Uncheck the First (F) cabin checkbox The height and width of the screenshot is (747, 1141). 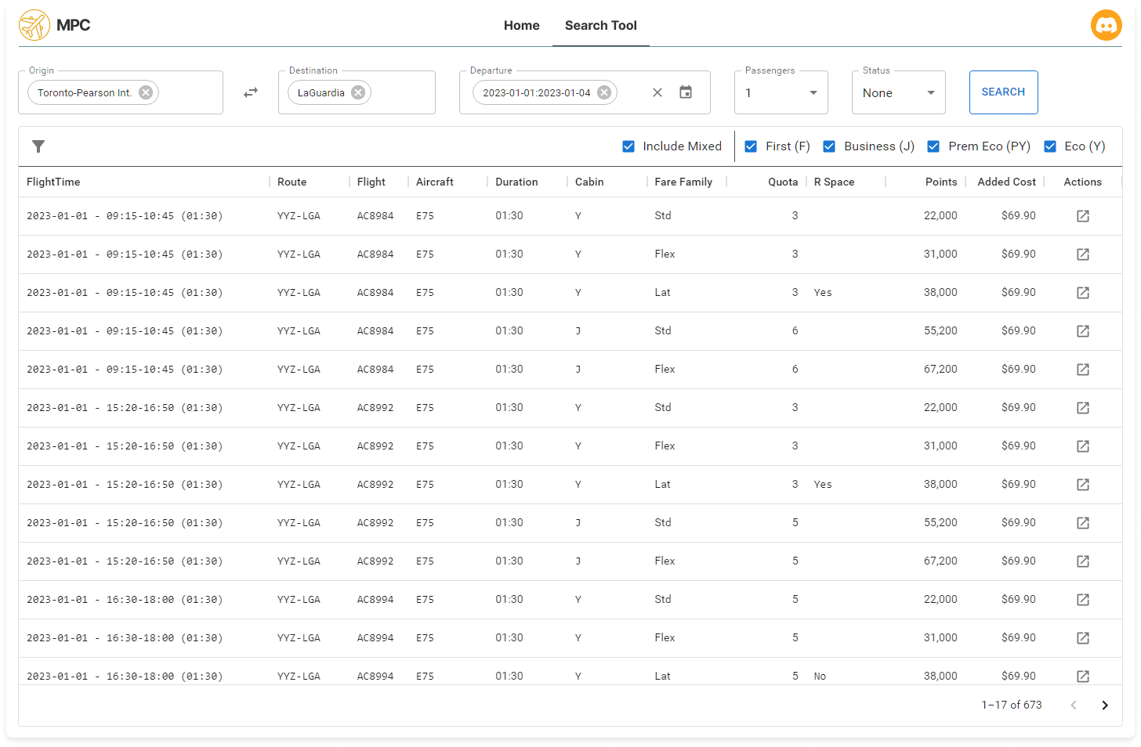point(751,146)
